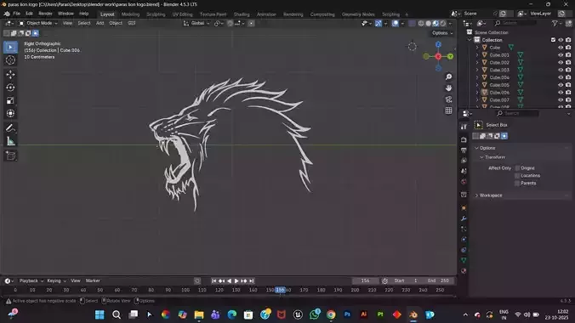Choose the Move tool
Viewport: 575px width, 323px height.
click(x=10, y=75)
